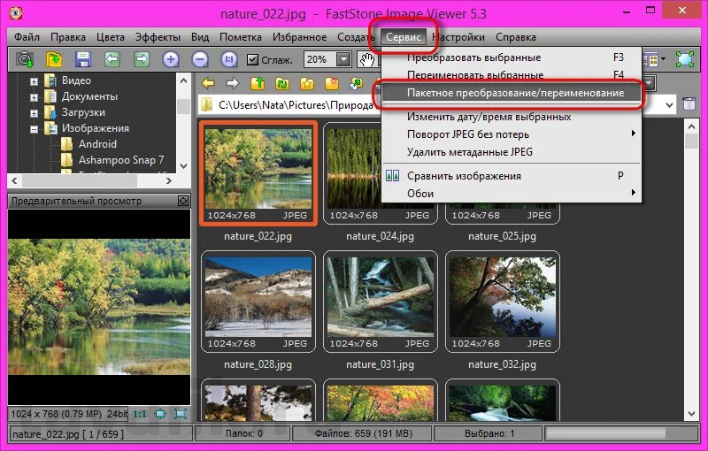
Task: Select the Видео folder in tree
Action: click(x=76, y=80)
